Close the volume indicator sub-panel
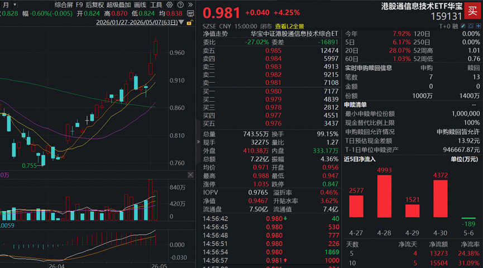483x268 pixels. 190,175
